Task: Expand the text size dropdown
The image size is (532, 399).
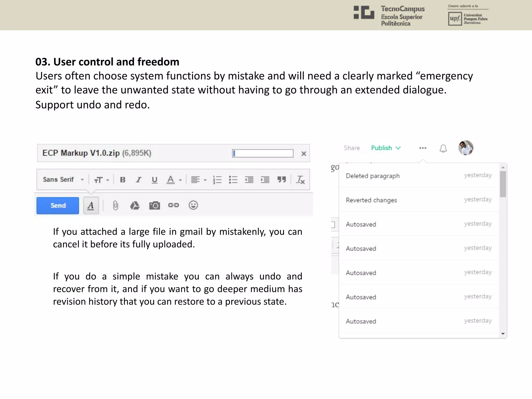Action: [101, 179]
